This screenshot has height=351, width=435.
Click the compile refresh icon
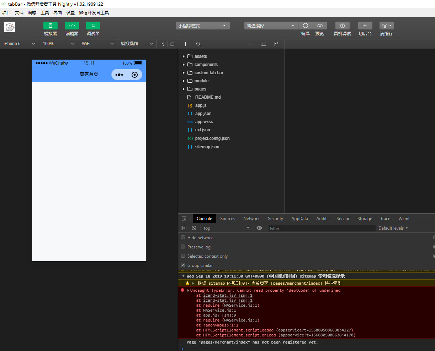tap(305, 26)
